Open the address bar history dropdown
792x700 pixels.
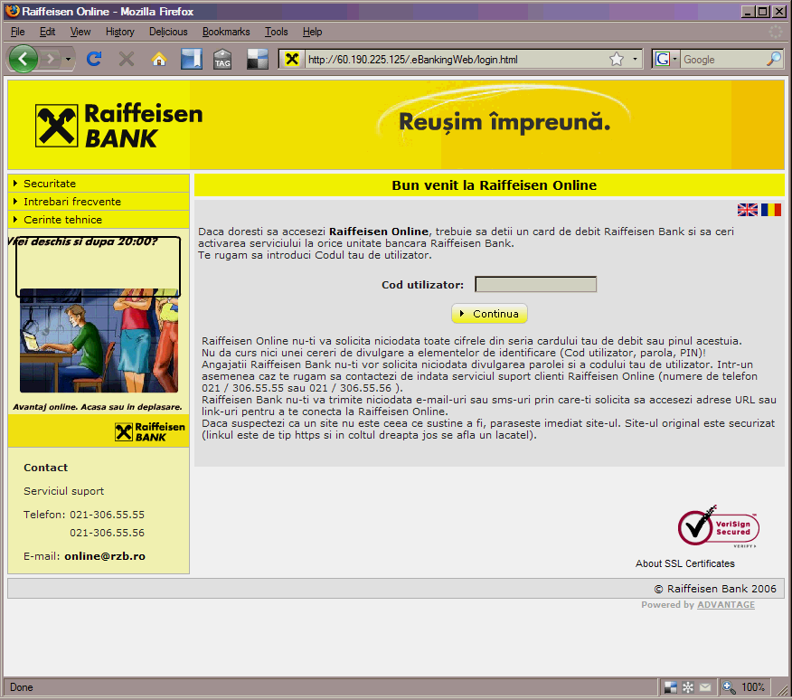635,59
